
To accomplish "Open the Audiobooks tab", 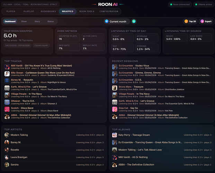I will pos(48,11).
